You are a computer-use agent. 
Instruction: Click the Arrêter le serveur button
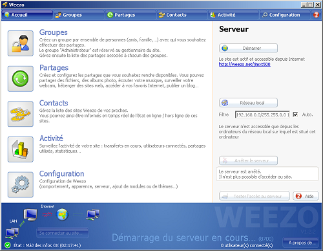(248, 160)
